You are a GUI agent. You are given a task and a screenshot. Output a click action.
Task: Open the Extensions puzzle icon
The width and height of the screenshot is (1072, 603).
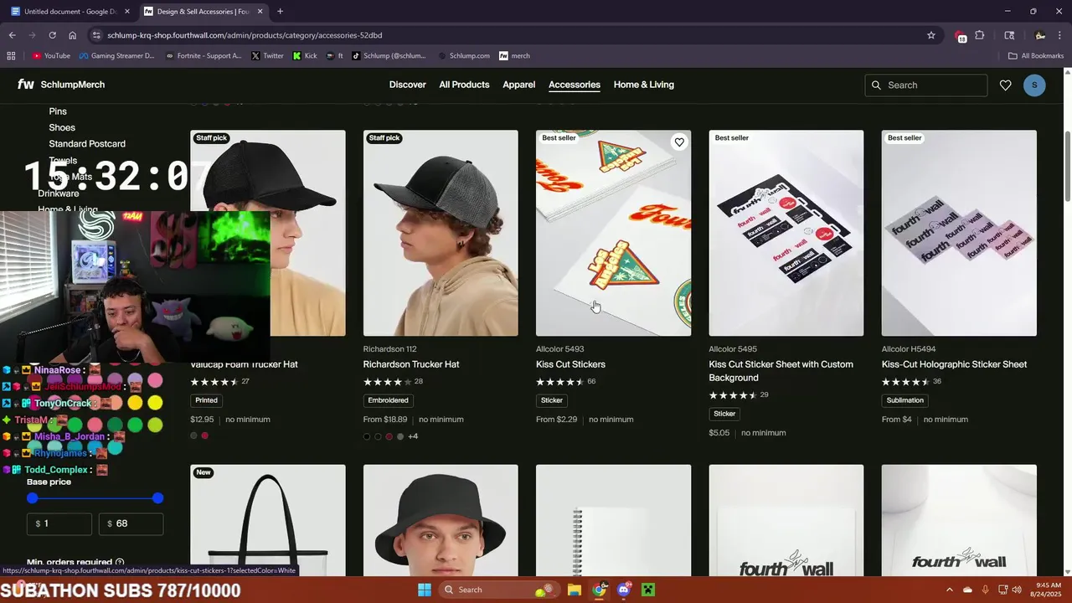click(x=980, y=35)
